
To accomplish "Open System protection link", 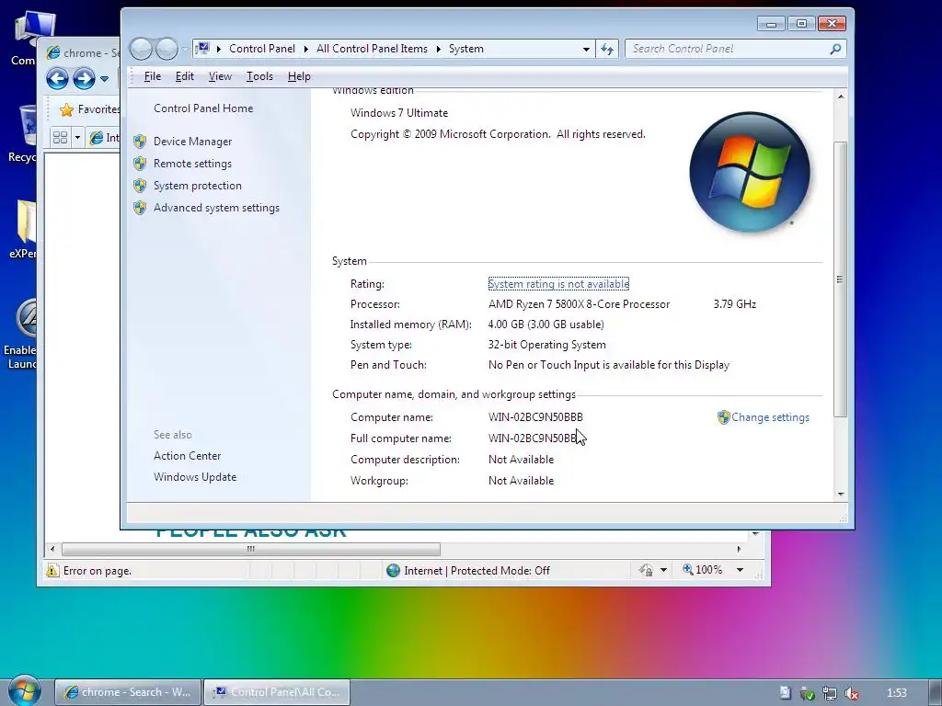I will [198, 186].
